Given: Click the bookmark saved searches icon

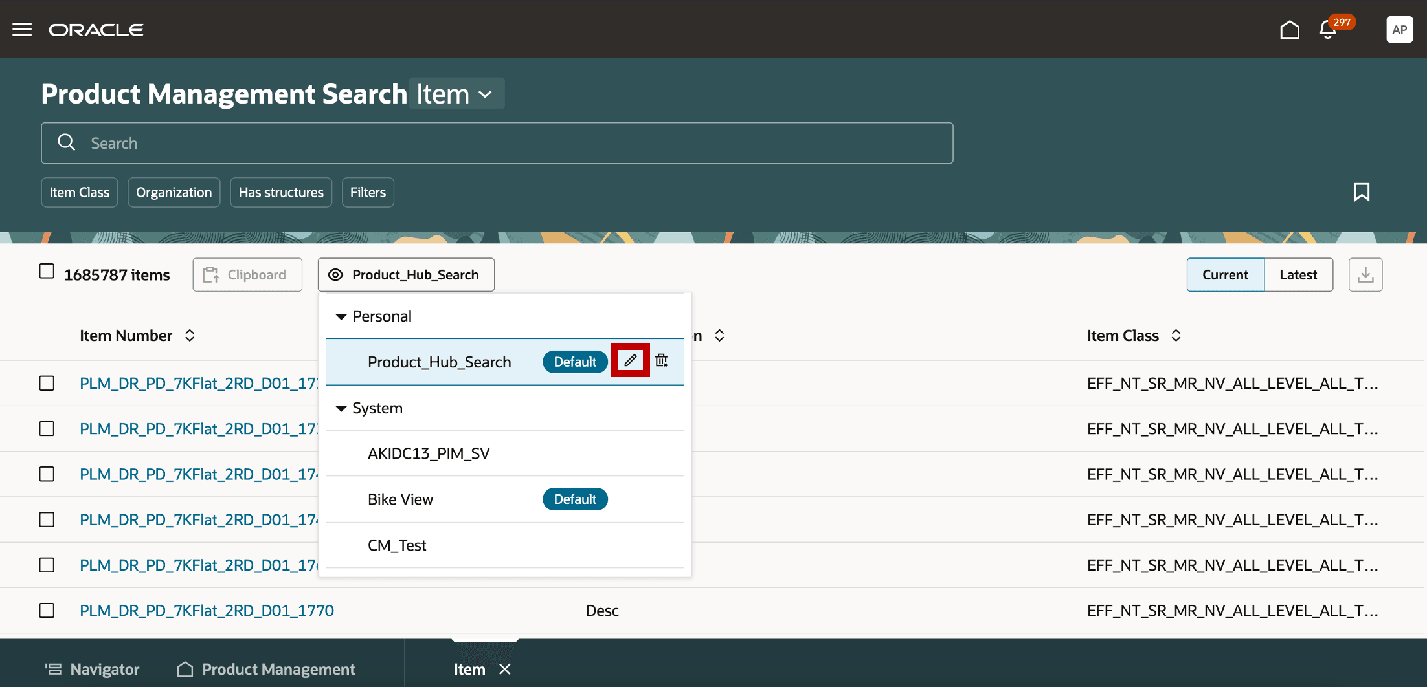Looking at the screenshot, I should pyautogui.click(x=1362, y=192).
